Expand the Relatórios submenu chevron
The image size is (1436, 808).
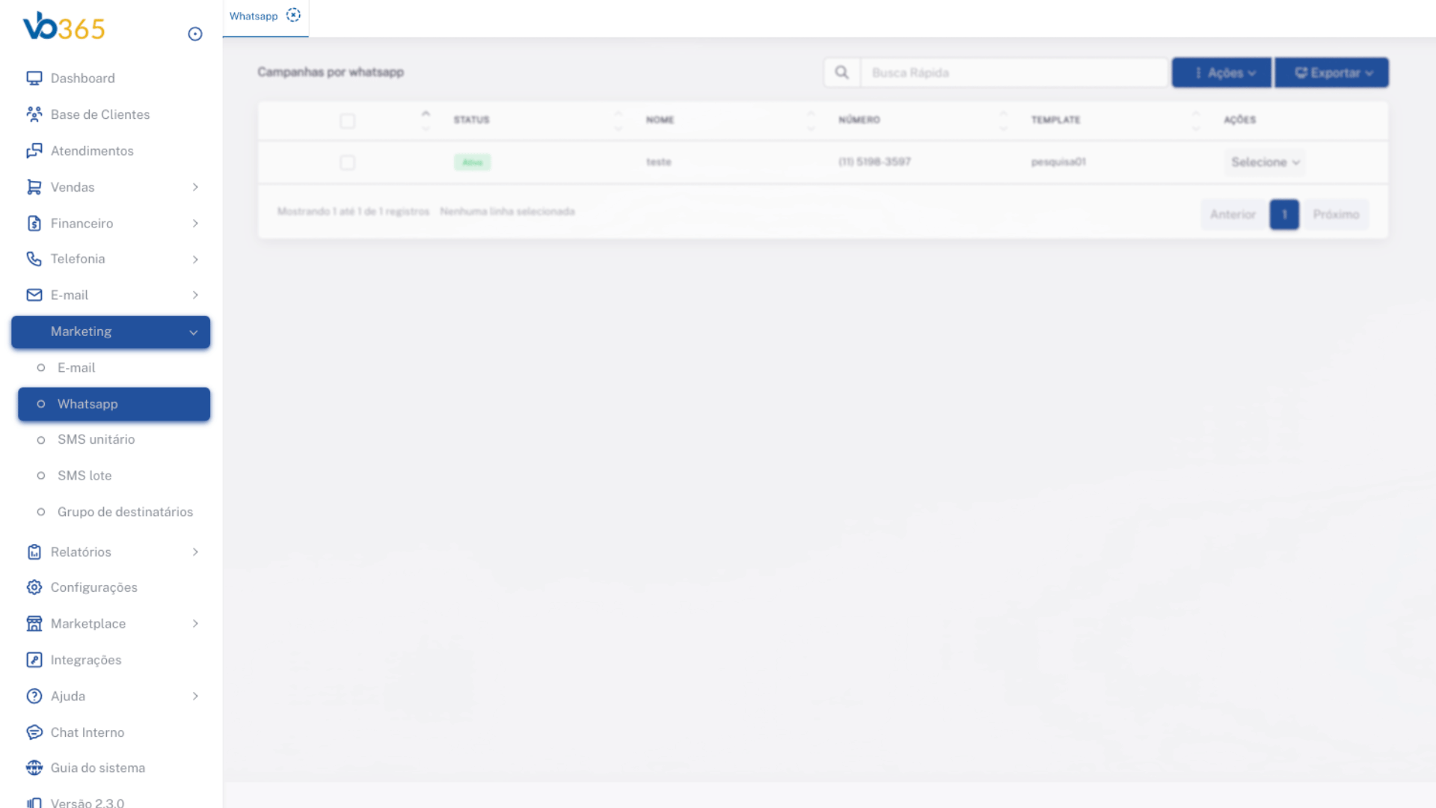[195, 552]
